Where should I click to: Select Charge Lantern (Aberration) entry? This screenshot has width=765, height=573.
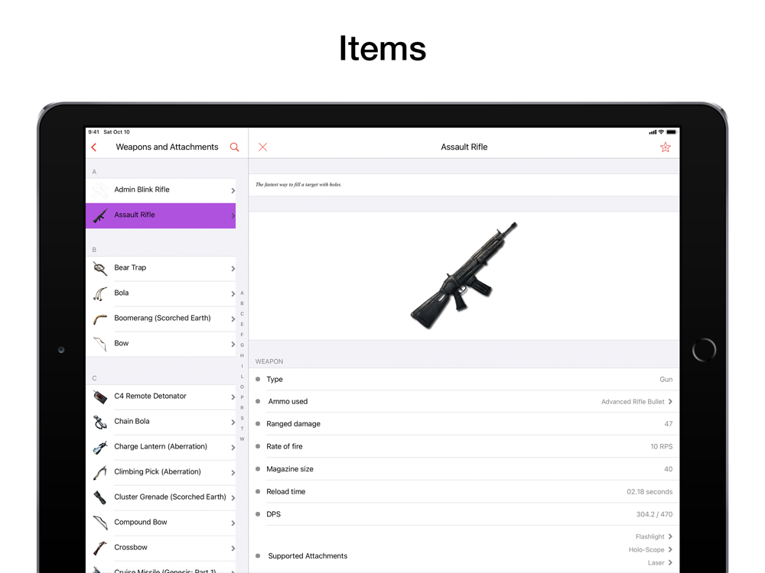click(161, 447)
